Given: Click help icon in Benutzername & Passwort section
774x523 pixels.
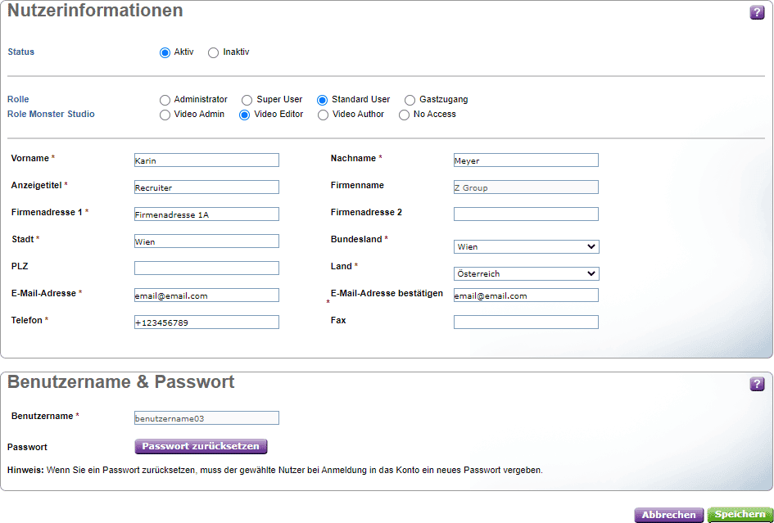Looking at the screenshot, I should click(x=757, y=384).
